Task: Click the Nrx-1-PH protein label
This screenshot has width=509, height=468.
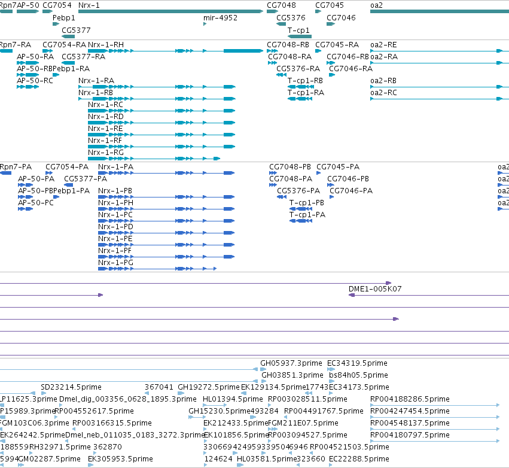Action: click(115, 203)
